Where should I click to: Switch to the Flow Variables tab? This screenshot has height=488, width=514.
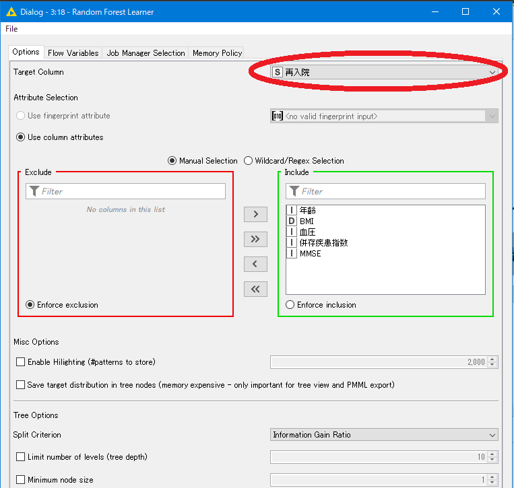(73, 53)
